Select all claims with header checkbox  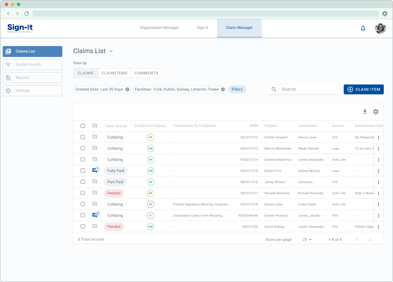(83, 126)
